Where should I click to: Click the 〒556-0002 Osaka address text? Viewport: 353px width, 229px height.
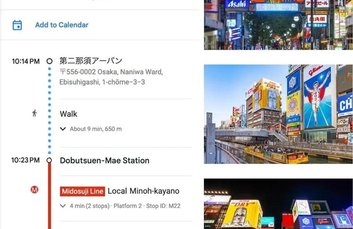point(111,77)
